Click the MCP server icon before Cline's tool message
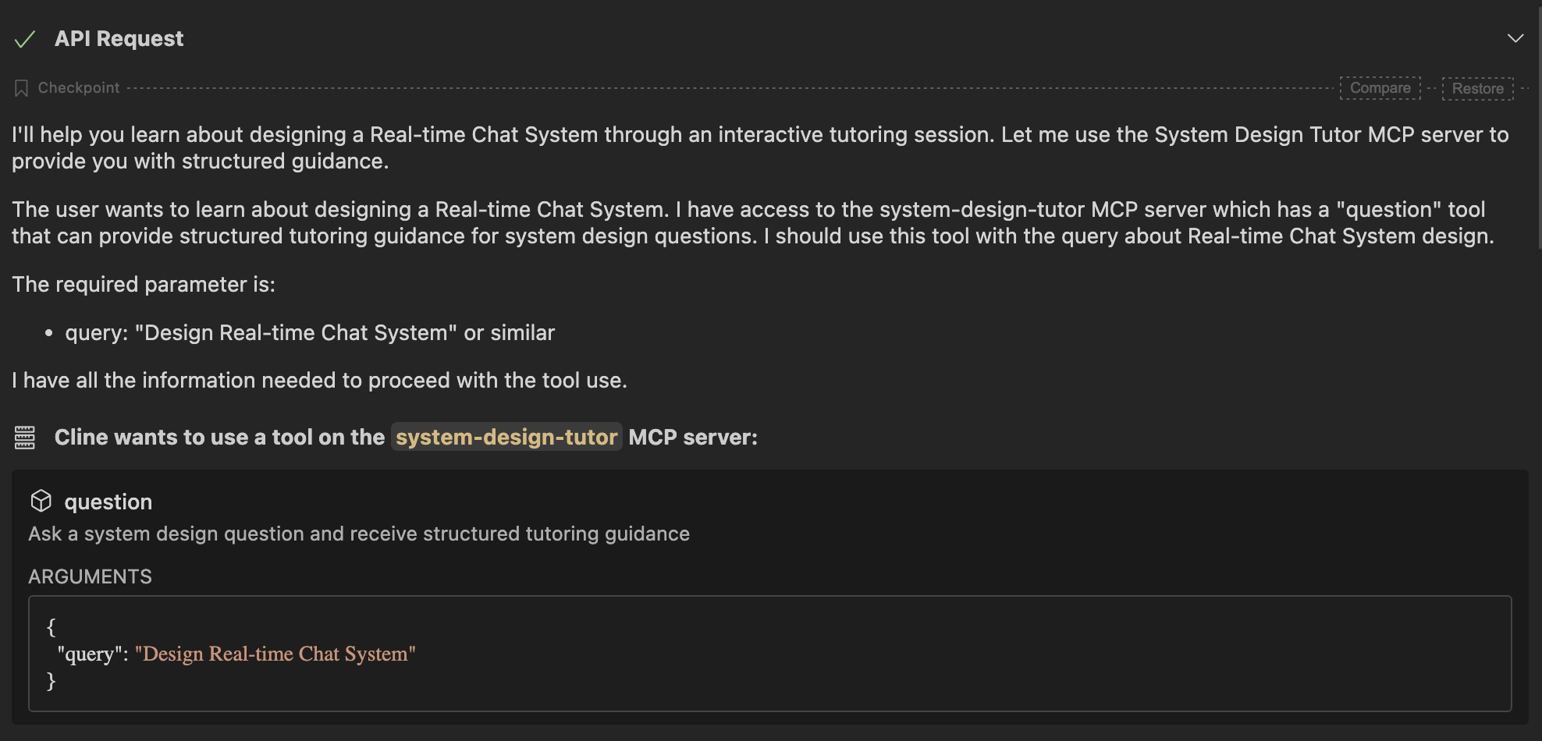1542x741 pixels. pos(24,437)
